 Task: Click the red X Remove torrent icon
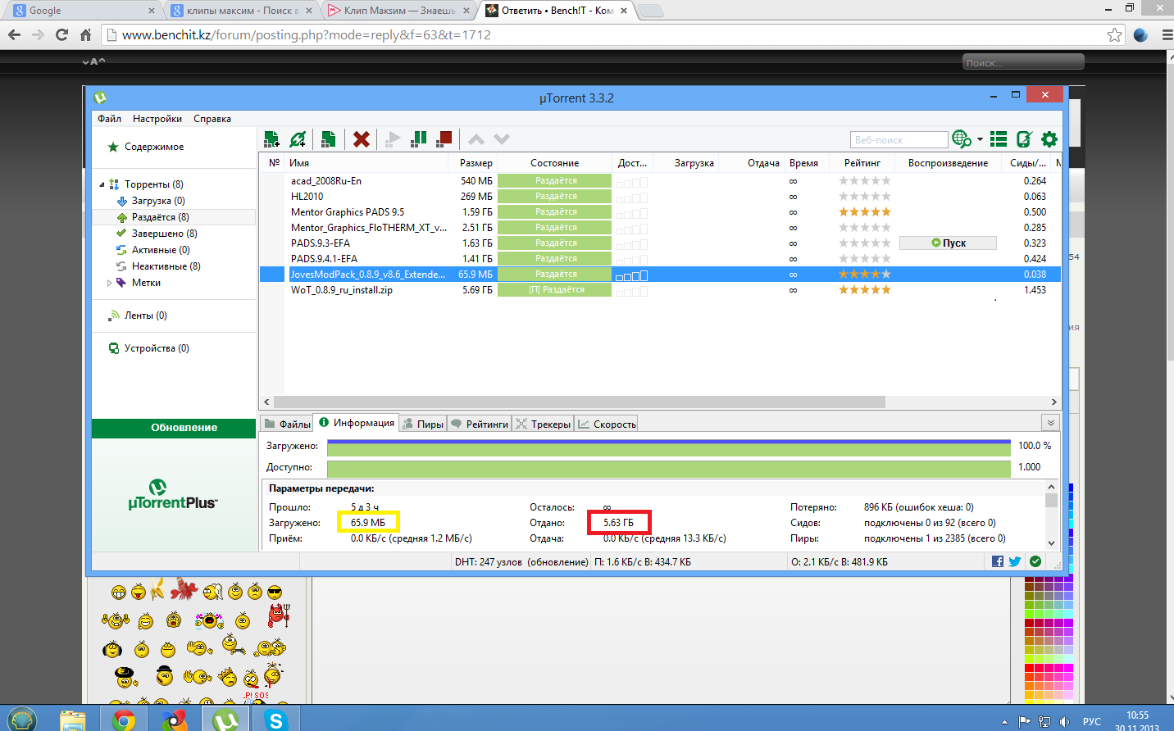[361, 139]
